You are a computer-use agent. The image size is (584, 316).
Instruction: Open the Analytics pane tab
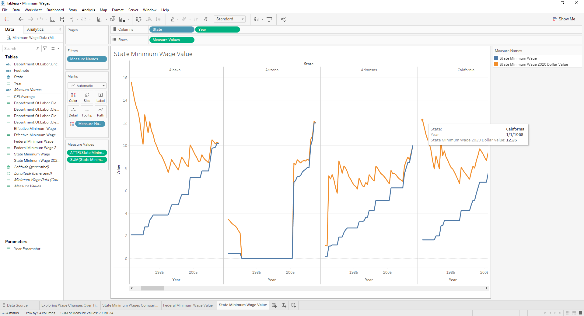pyautogui.click(x=35, y=29)
